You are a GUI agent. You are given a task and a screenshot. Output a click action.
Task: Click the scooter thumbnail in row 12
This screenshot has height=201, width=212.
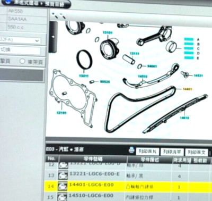click(x=63, y=165)
